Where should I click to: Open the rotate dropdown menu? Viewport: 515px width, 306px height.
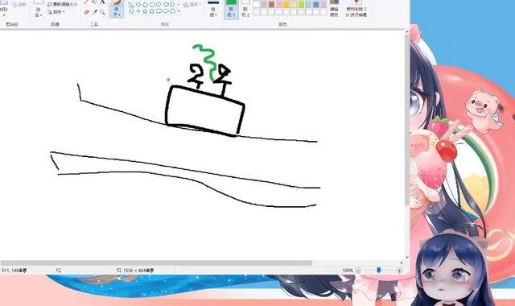(x=56, y=12)
